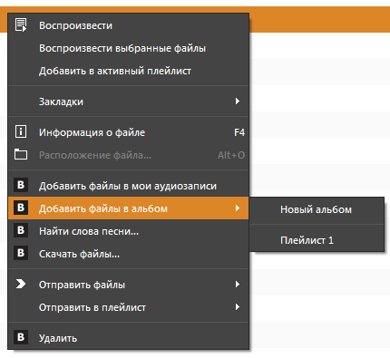This screenshot has height=358, width=390.
Task: Click VK icon next to Удалить
Action: tap(21, 337)
